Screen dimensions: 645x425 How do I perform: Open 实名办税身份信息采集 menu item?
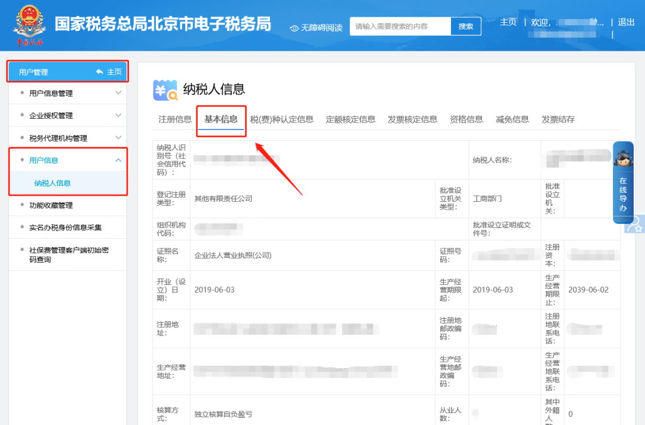[x=66, y=227]
